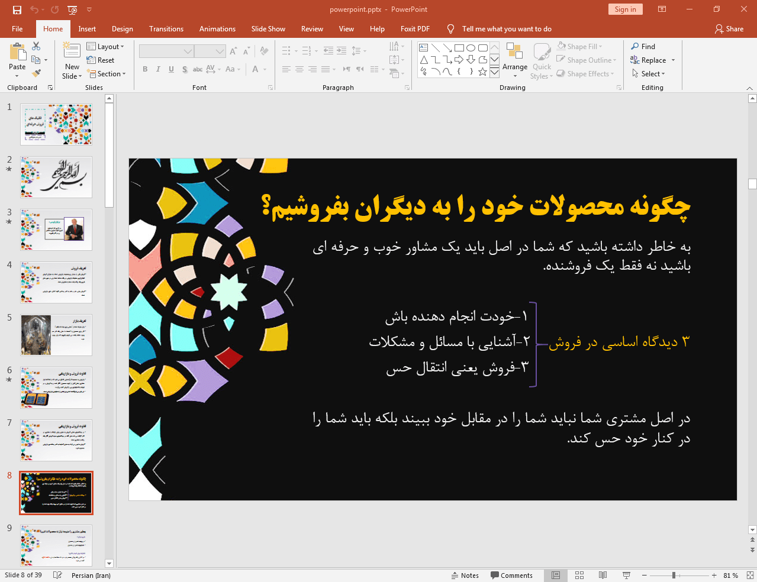Image resolution: width=757 pixels, height=582 pixels.
Task: Toggle the Notes pane
Action: click(465, 575)
